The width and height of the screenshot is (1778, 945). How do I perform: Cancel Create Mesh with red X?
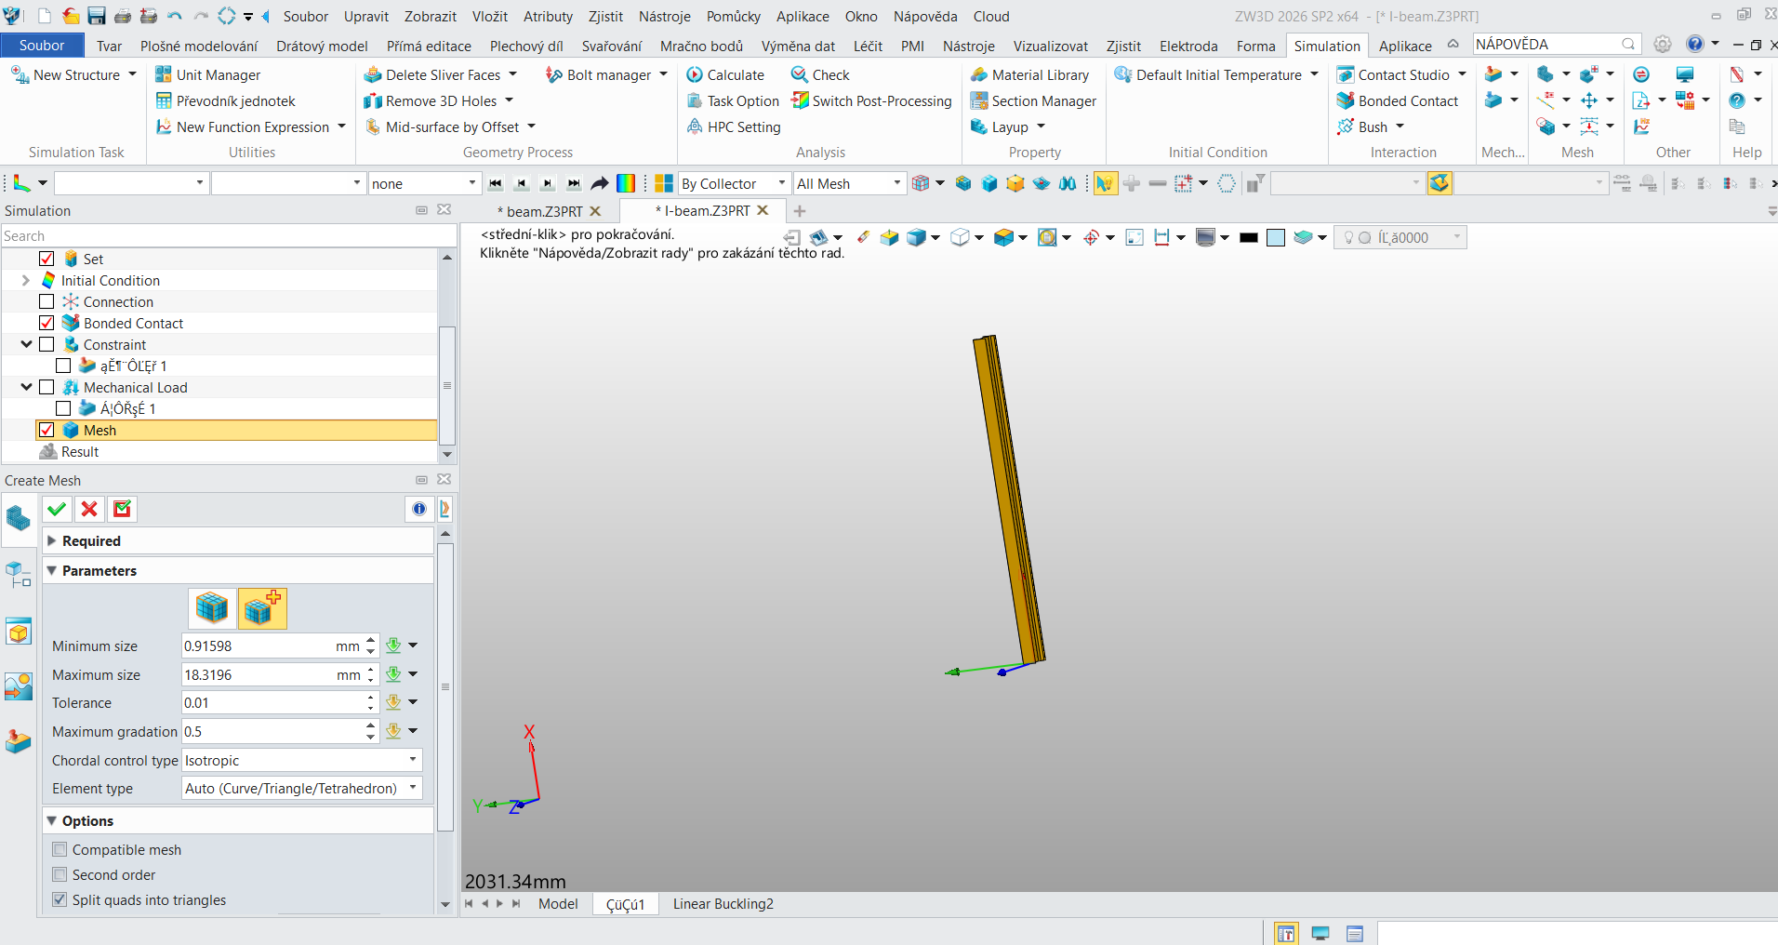pos(89,509)
